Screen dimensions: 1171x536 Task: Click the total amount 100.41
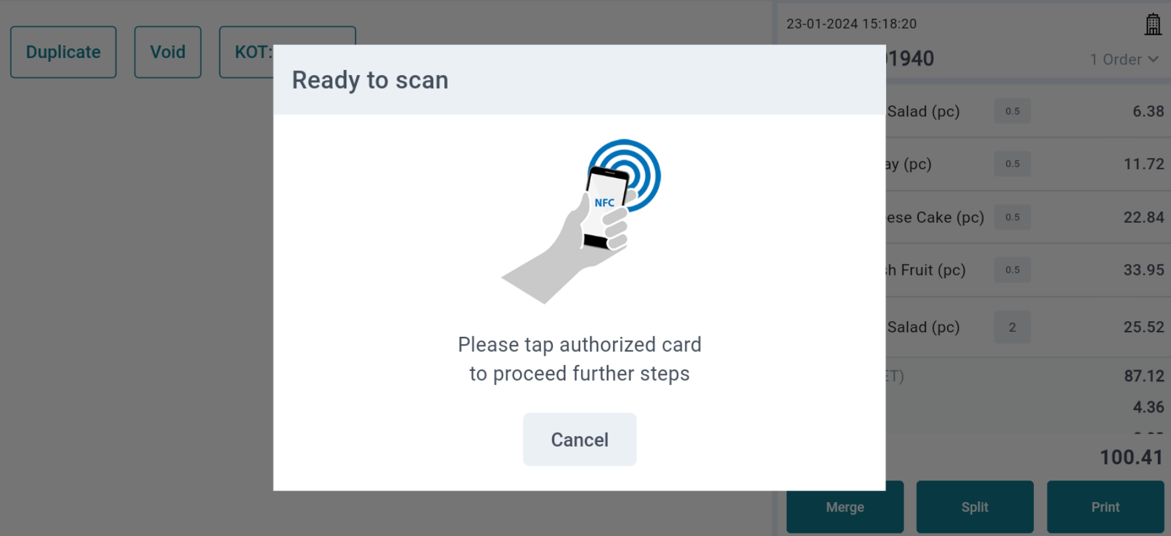pos(1131,457)
